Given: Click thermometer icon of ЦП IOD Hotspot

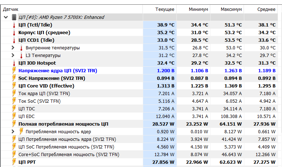Looking at the screenshot, I should [14, 63].
